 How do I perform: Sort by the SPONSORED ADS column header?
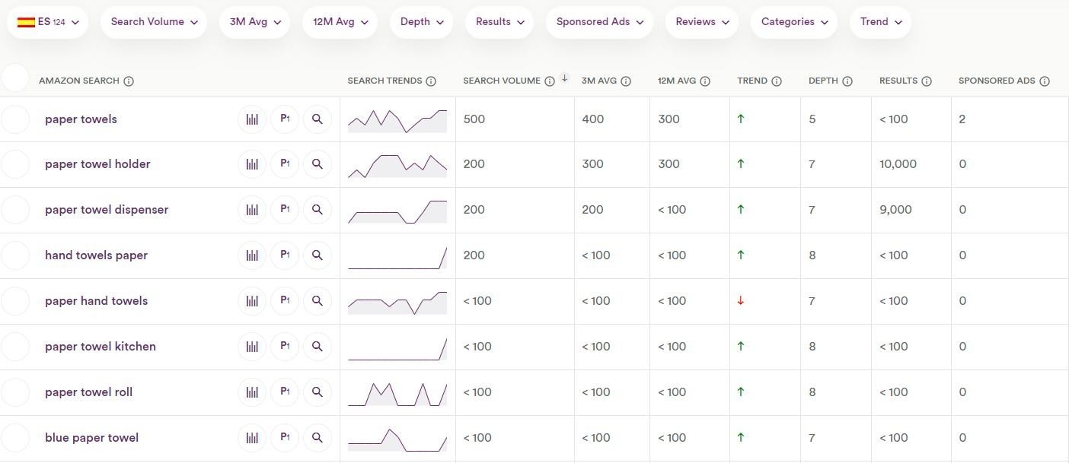point(997,81)
